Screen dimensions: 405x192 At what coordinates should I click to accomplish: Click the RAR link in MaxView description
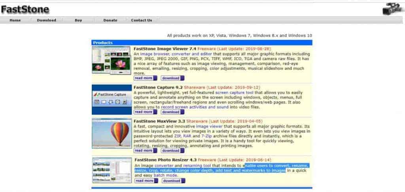(x=187, y=136)
